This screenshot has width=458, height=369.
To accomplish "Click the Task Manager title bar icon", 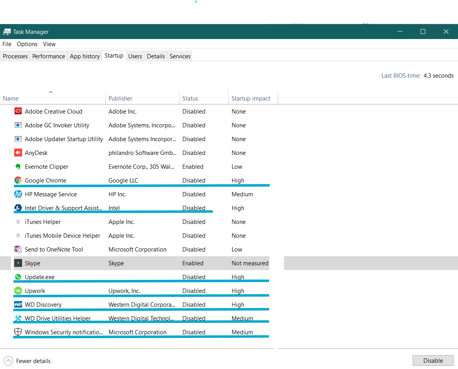I will tap(7, 32).
